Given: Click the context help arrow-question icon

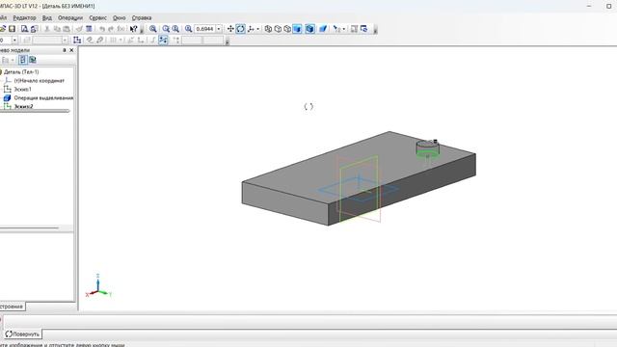Looking at the screenshot, I should point(134,29).
